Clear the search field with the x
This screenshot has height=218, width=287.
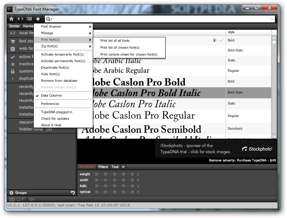(x=272, y=19)
